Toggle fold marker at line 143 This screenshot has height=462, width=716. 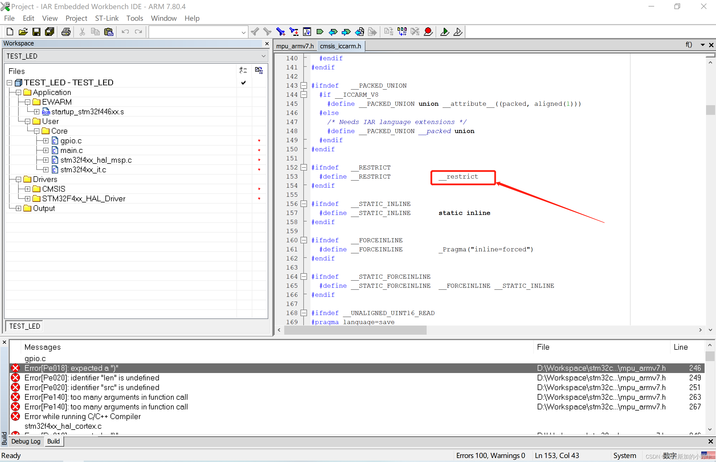tap(304, 86)
